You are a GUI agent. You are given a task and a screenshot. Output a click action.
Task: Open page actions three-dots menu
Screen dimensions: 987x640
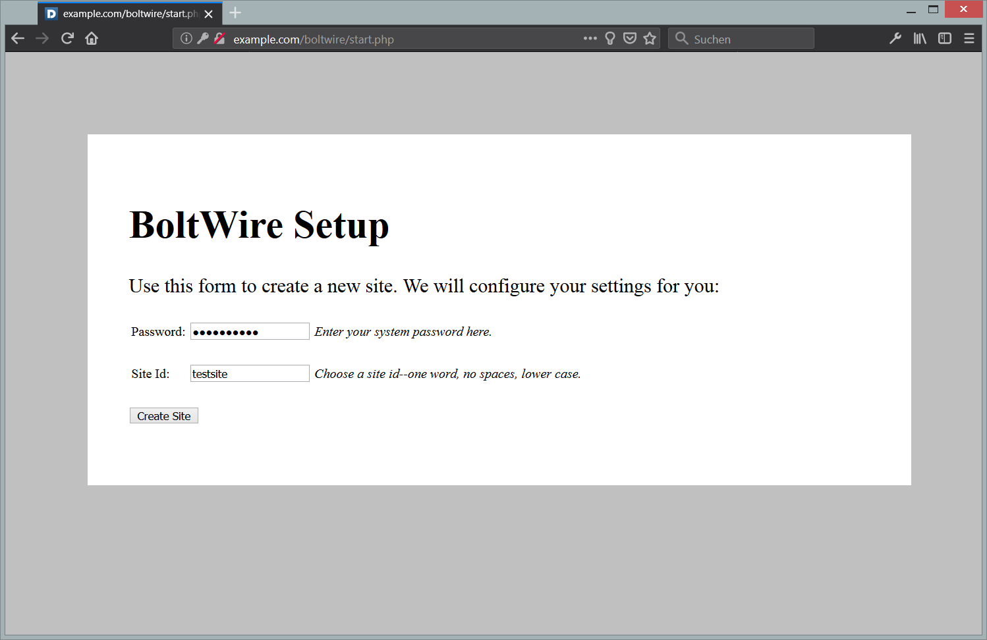(x=590, y=39)
